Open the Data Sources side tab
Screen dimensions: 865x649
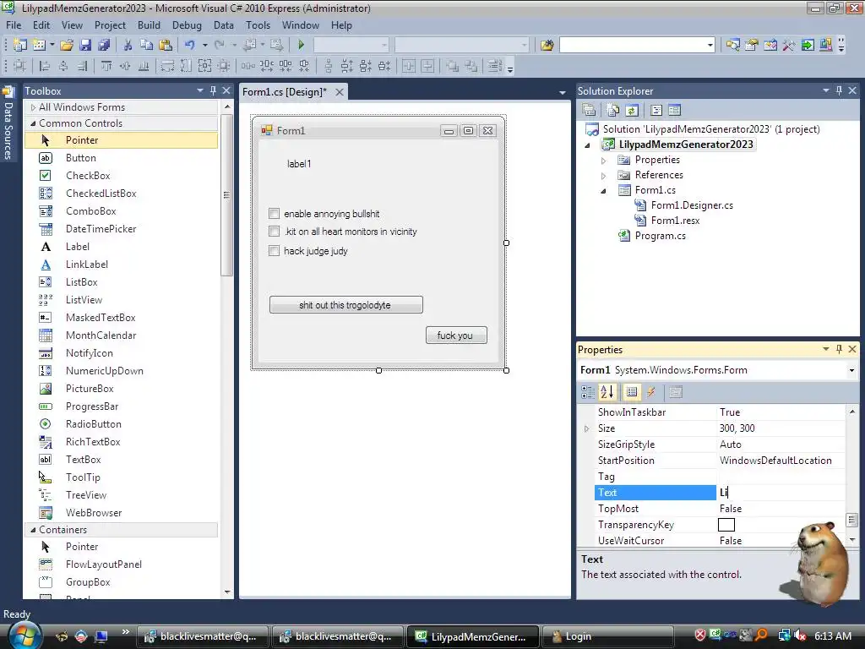[x=8, y=124]
